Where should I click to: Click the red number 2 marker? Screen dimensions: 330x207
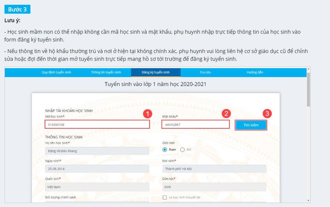[x=226, y=113]
